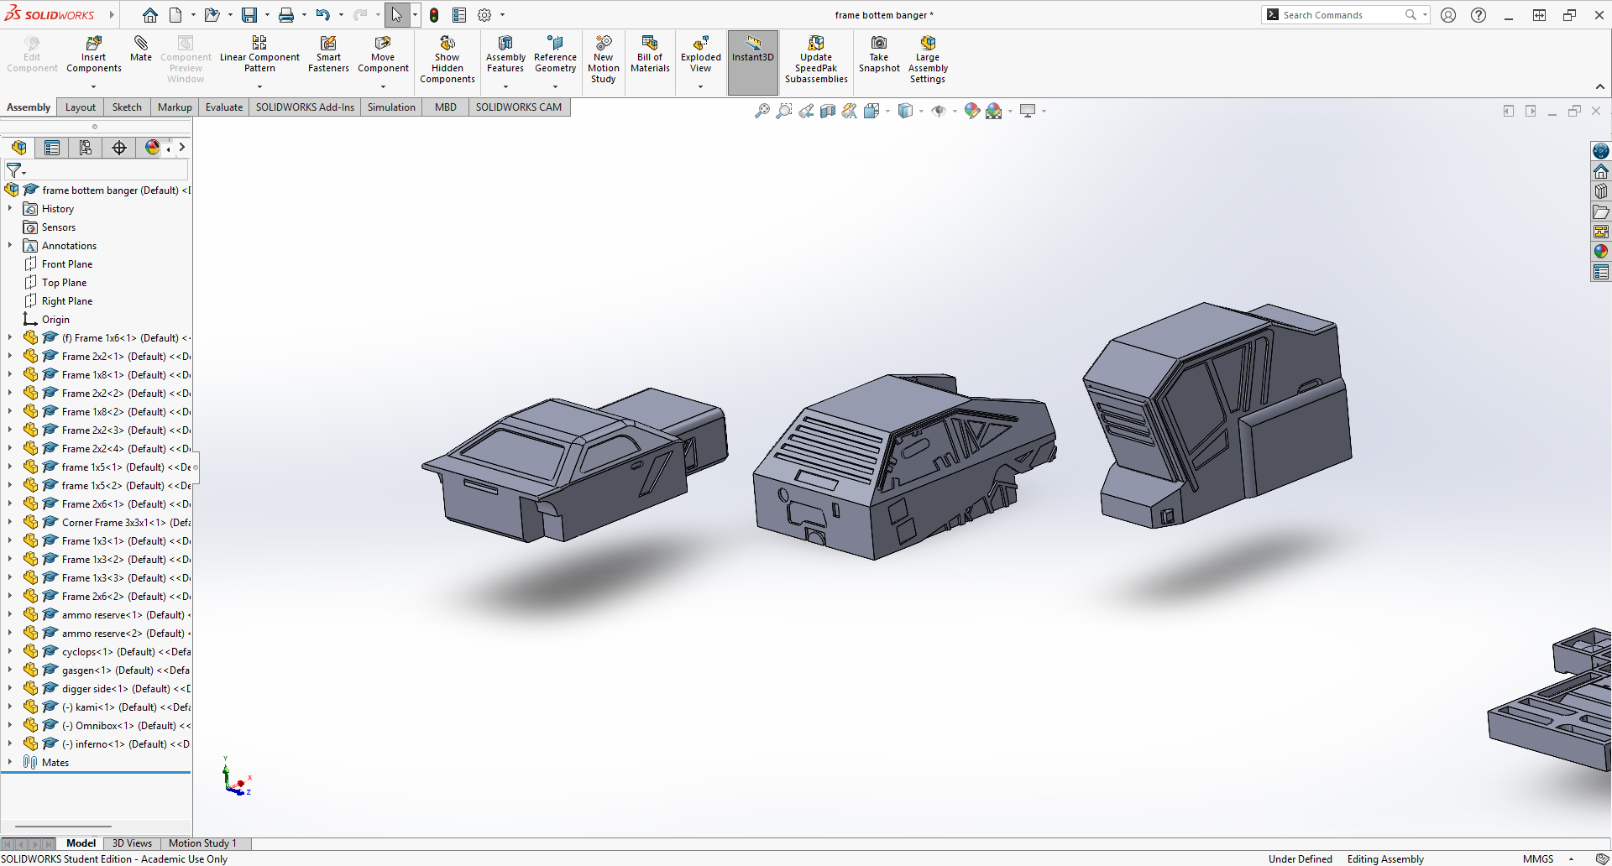Open the Smart Fasteners tool

(x=328, y=44)
